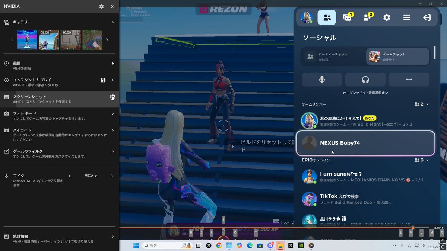Select friend 星川サラ
This screenshot has width=447, height=251.
click(365, 221)
